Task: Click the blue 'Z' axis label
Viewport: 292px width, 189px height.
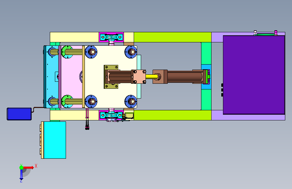Action: (21, 181)
